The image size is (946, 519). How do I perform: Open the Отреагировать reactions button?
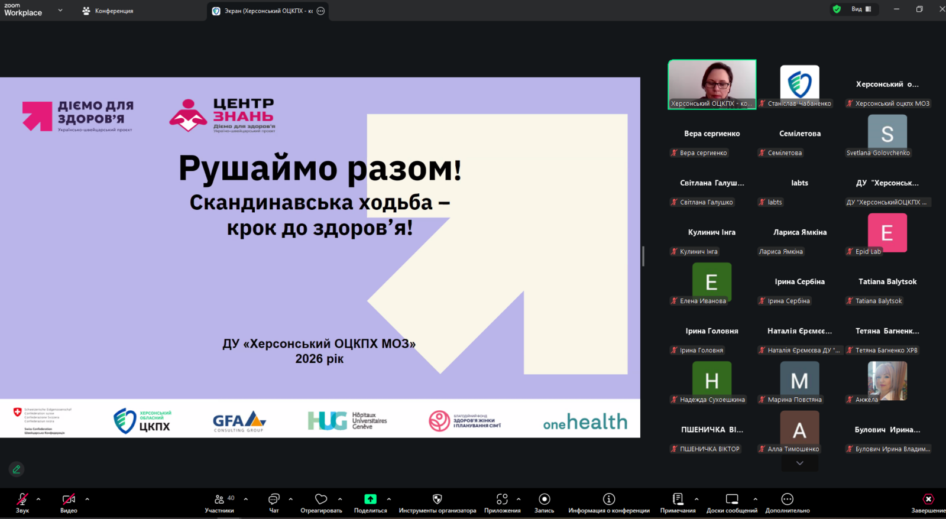coord(321,499)
